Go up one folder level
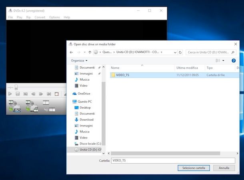This screenshot has height=180, width=244. 90,52
